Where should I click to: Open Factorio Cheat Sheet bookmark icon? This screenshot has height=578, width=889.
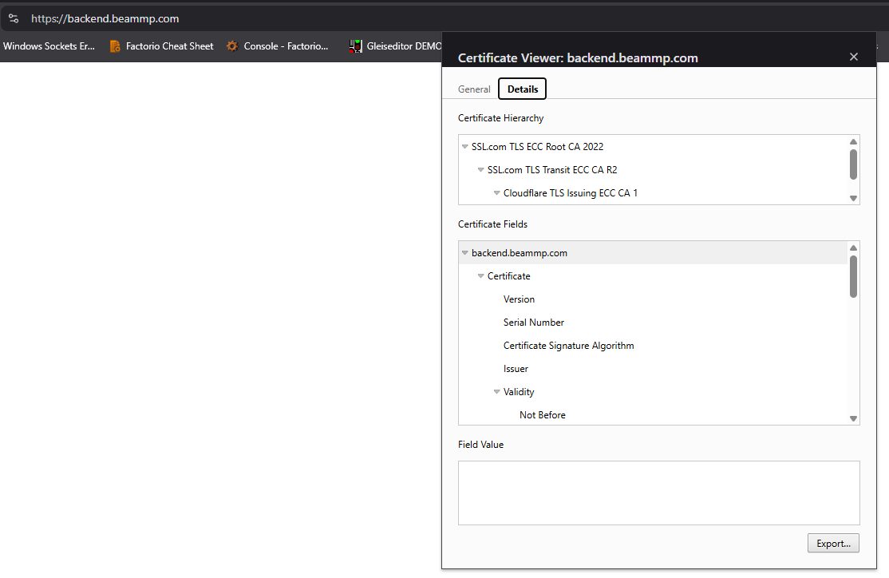pos(115,46)
